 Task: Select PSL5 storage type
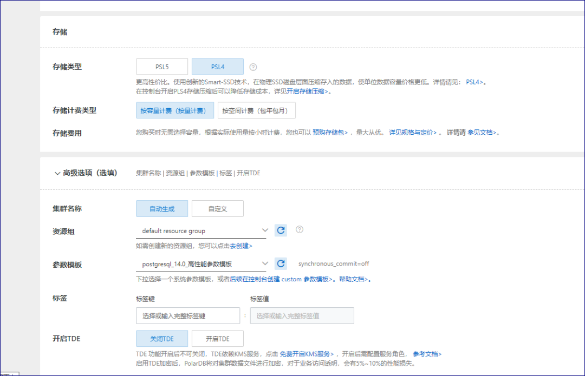coord(161,67)
